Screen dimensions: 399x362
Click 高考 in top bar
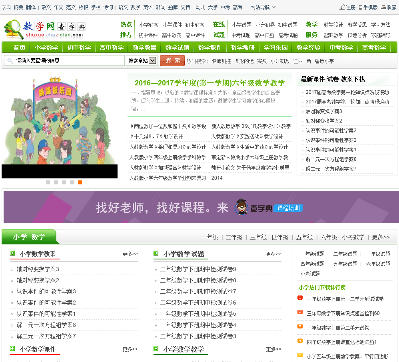tap(237, 7)
